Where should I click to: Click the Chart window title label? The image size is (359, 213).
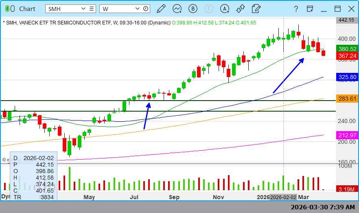click(27, 9)
